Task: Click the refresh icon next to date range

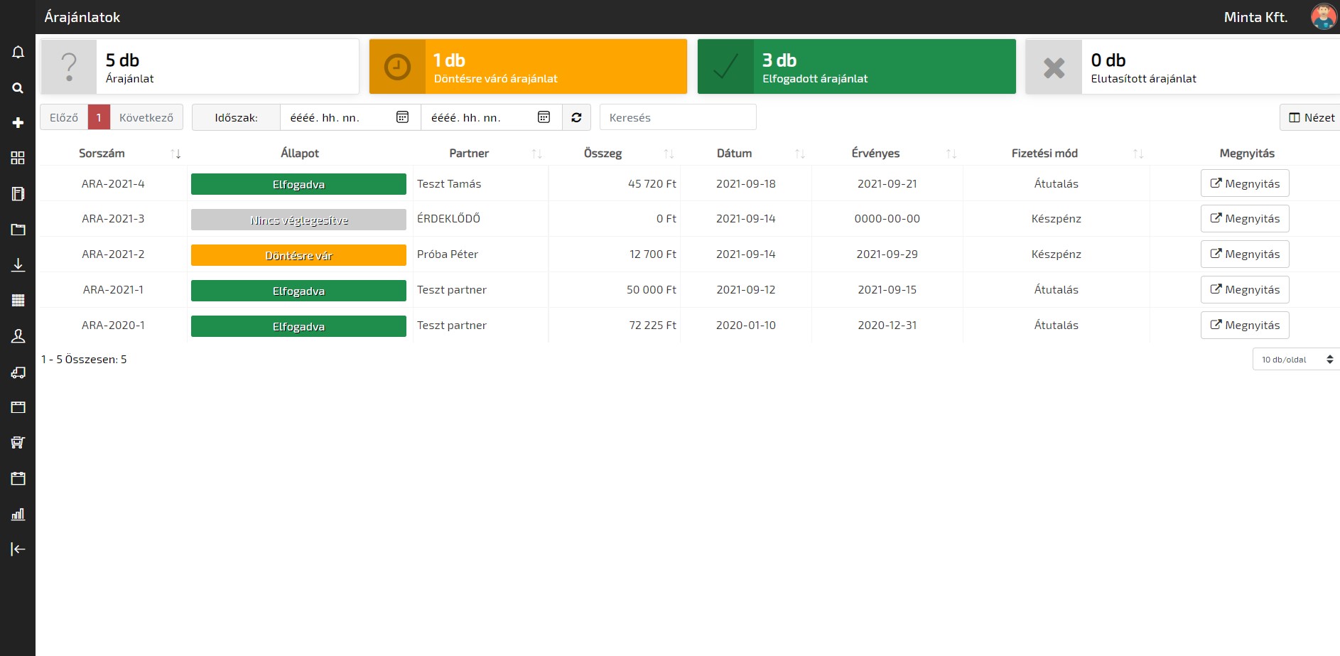Action: [576, 117]
